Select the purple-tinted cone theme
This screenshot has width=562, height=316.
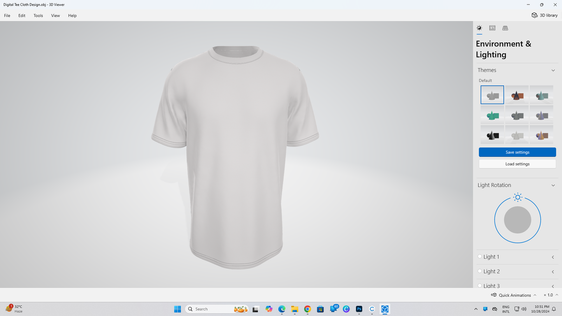tap(541, 114)
